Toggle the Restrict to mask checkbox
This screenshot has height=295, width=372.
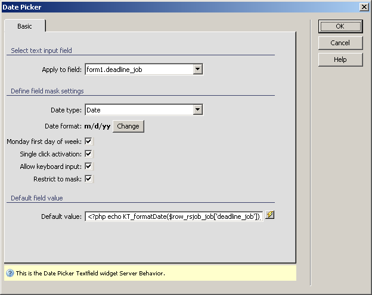(x=88, y=179)
